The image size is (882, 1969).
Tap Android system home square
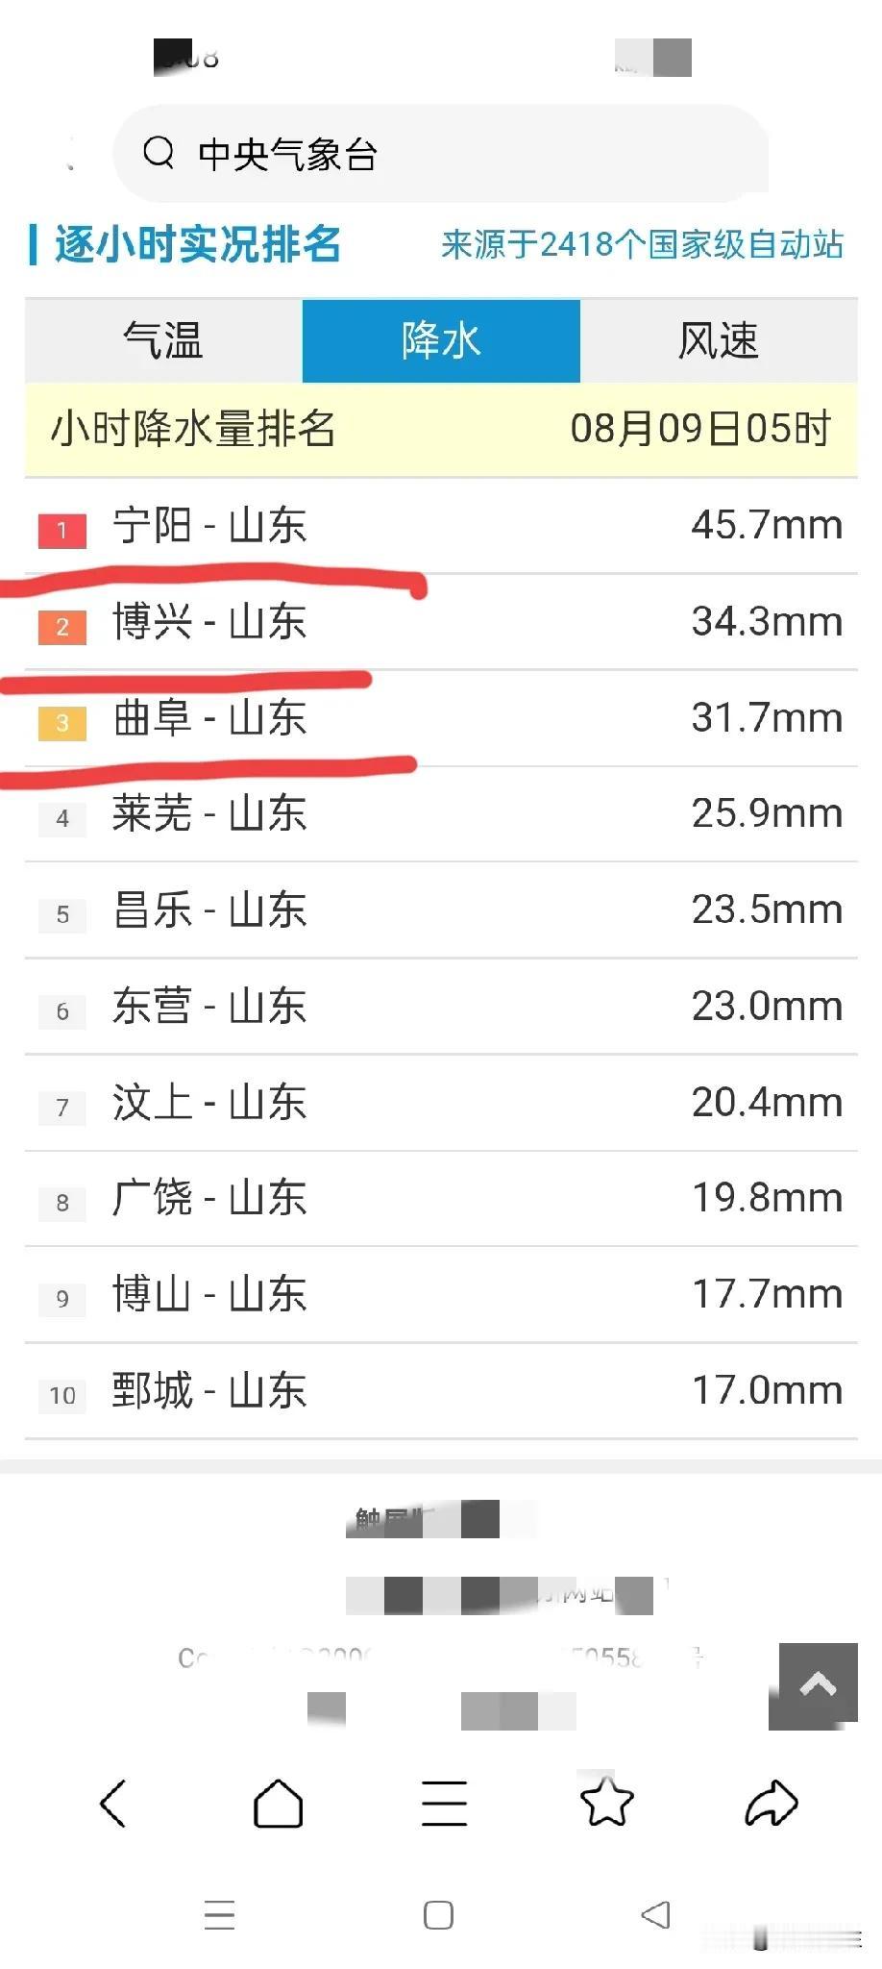[x=438, y=1915]
